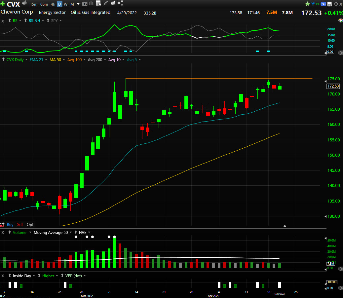
Task: Switch to the W weekly timeframe
Action: click(66, 4)
